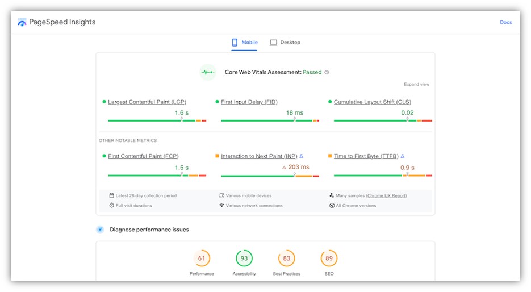Click the FCP distribution bar

tap(157, 176)
